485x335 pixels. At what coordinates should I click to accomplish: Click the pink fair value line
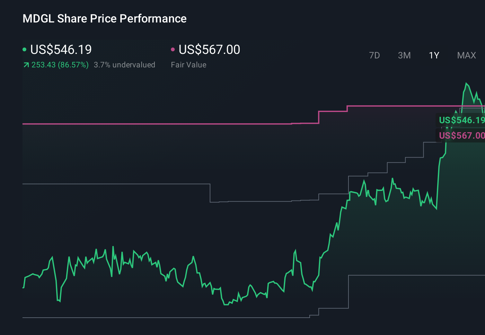(161, 123)
